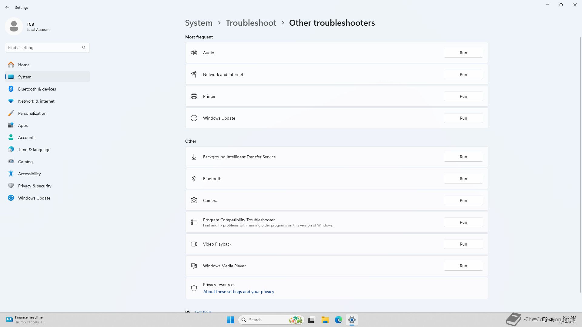Viewport: 582px width, 327px height.
Task: Open Microsoft Edge from taskbar
Action: point(338,320)
